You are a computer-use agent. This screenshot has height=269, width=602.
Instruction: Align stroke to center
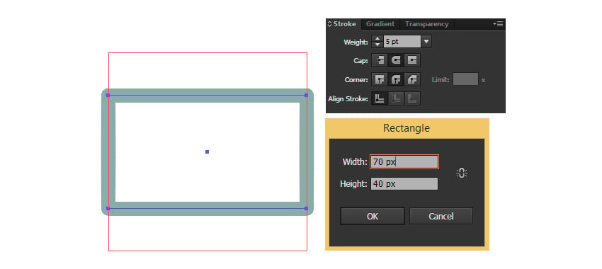[x=380, y=98]
